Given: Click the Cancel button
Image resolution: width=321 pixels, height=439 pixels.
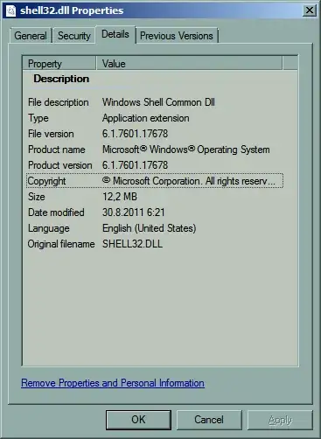Looking at the screenshot, I should point(209,420).
